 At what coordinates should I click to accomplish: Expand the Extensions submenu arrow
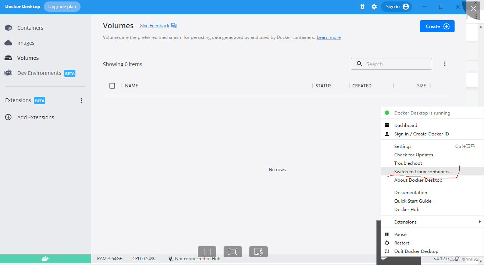click(x=480, y=222)
